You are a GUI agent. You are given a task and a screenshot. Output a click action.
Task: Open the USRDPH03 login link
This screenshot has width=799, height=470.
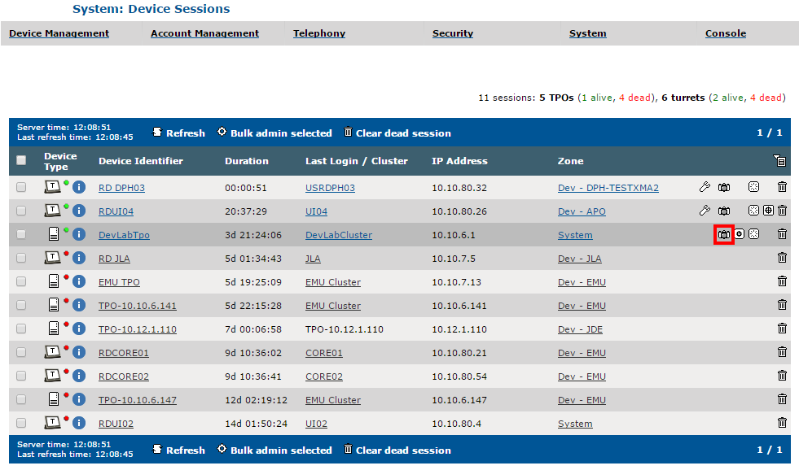(330, 188)
